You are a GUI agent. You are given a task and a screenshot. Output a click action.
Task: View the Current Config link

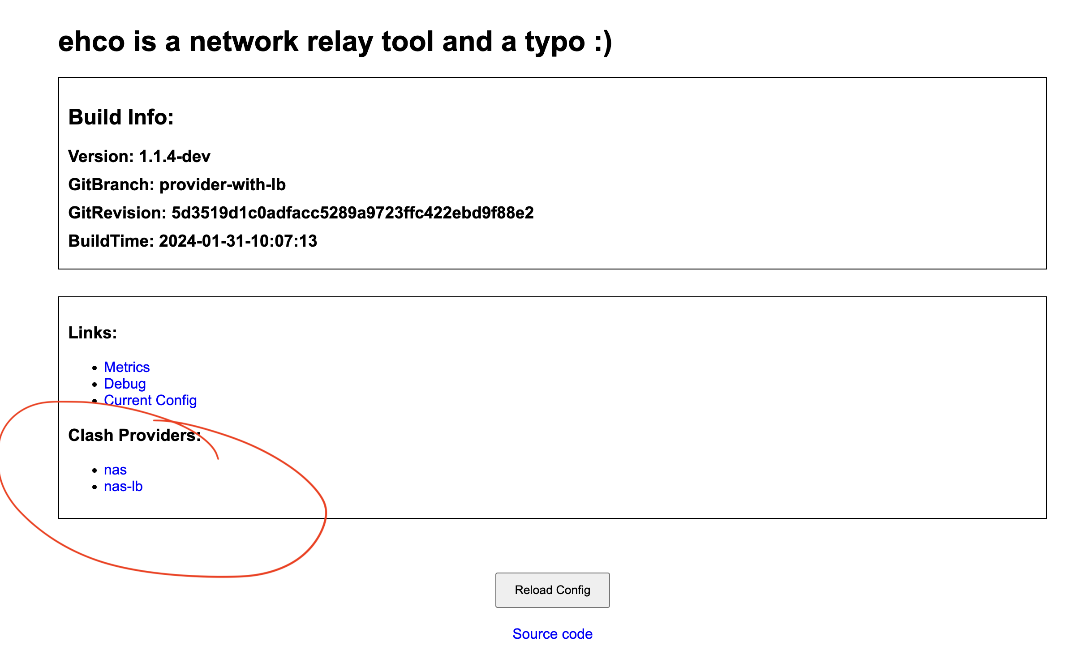150,400
